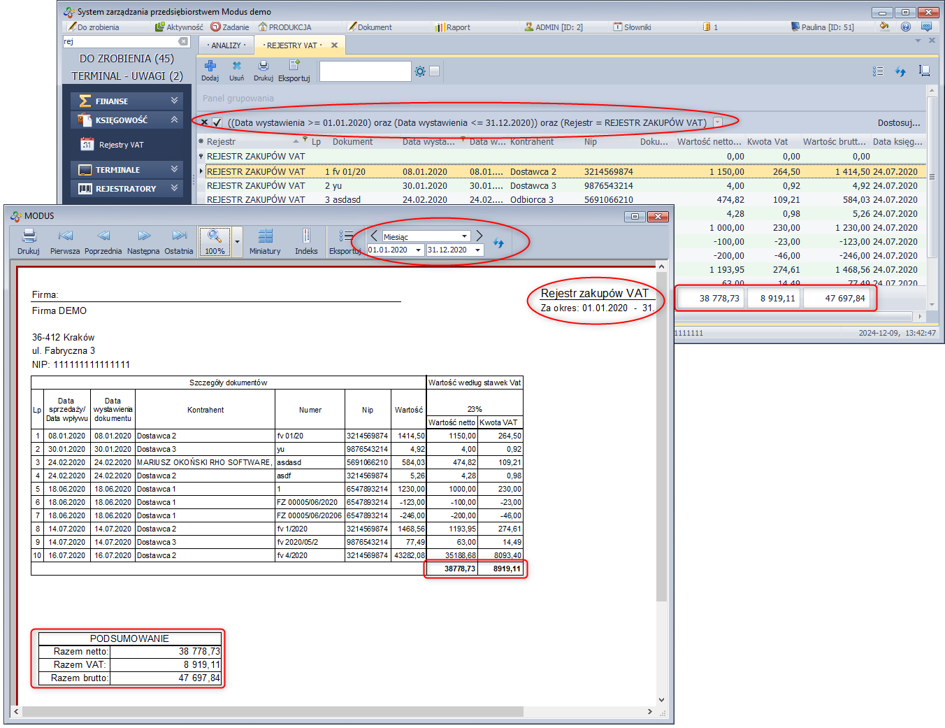Go to Następna (next) page
945x728 pixels.
pos(143,236)
